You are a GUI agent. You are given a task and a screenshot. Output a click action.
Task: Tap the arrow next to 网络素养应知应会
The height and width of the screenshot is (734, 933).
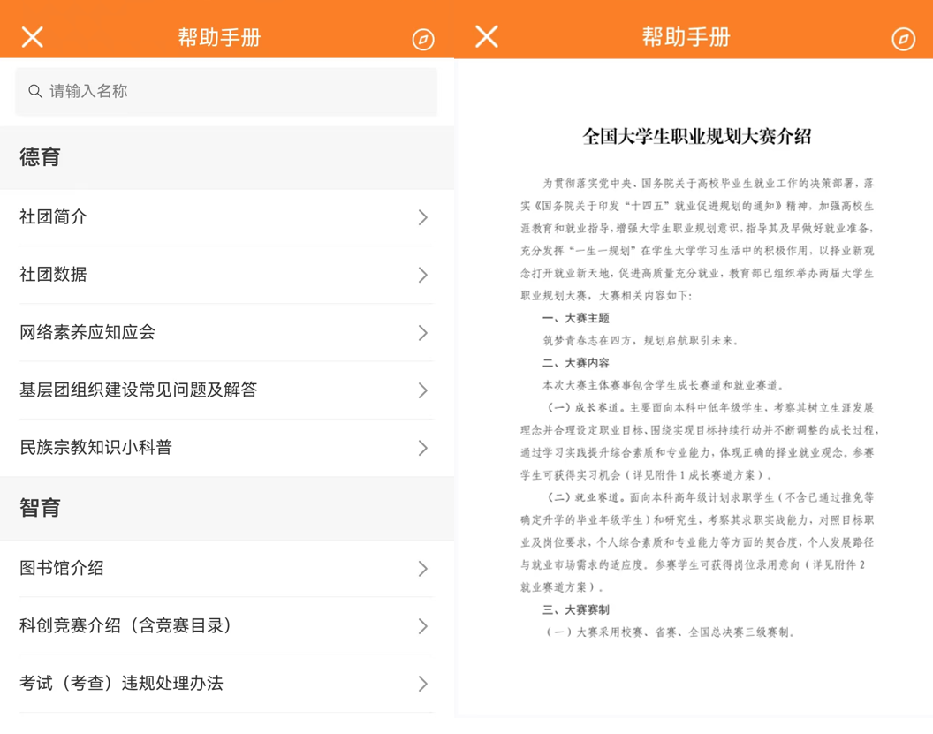click(x=423, y=333)
